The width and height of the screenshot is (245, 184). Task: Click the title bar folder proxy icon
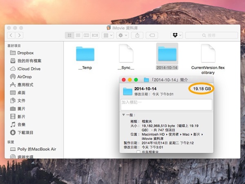pos(146,80)
